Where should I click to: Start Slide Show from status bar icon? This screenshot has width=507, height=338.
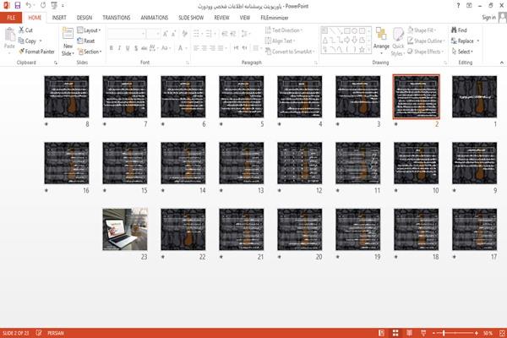click(423, 333)
